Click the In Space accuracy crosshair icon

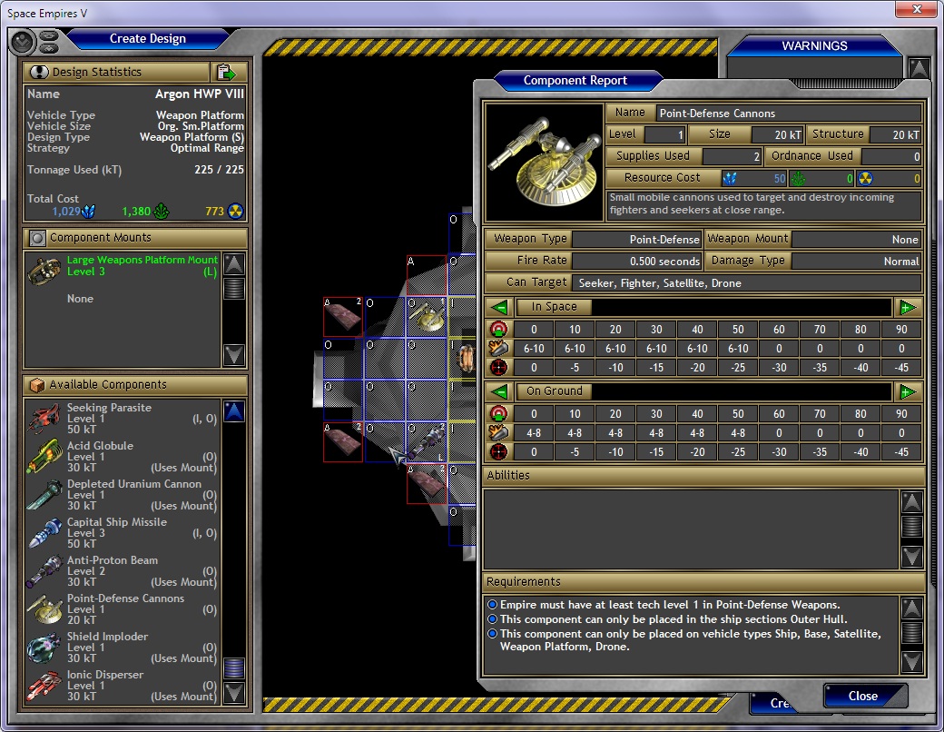[x=498, y=368]
